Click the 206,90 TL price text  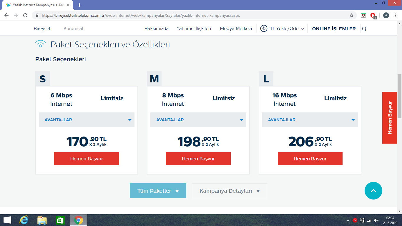click(x=310, y=142)
